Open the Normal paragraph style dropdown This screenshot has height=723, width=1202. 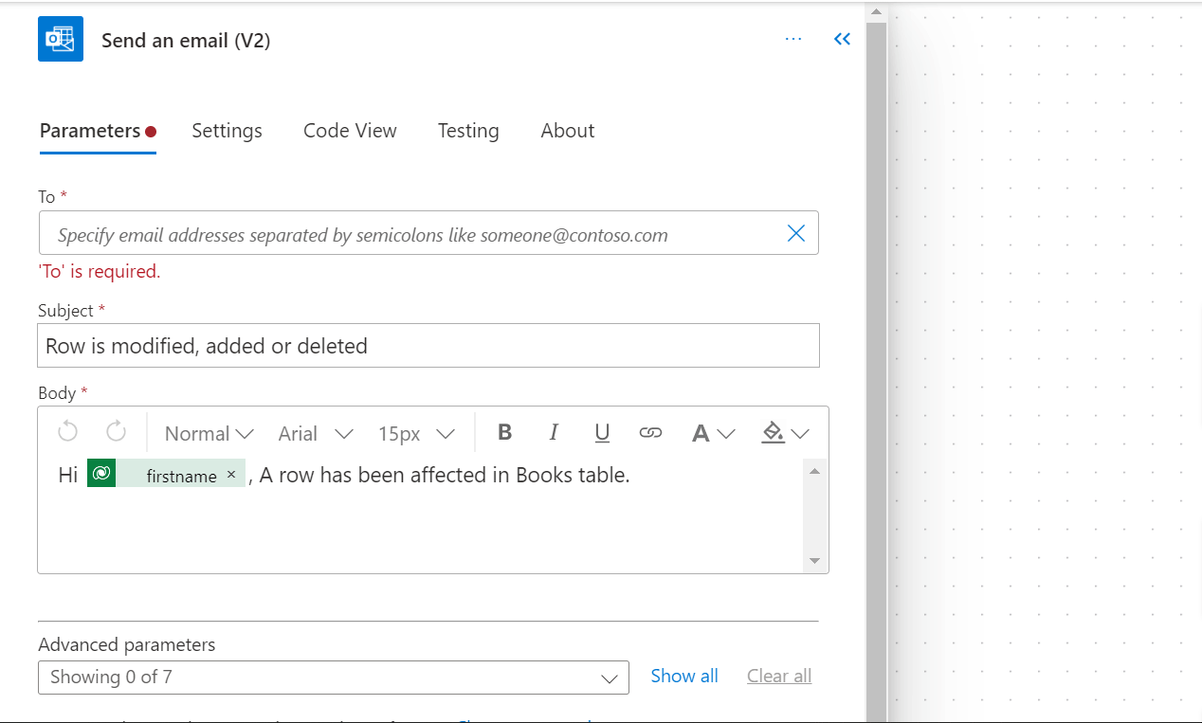coord(209,433)
